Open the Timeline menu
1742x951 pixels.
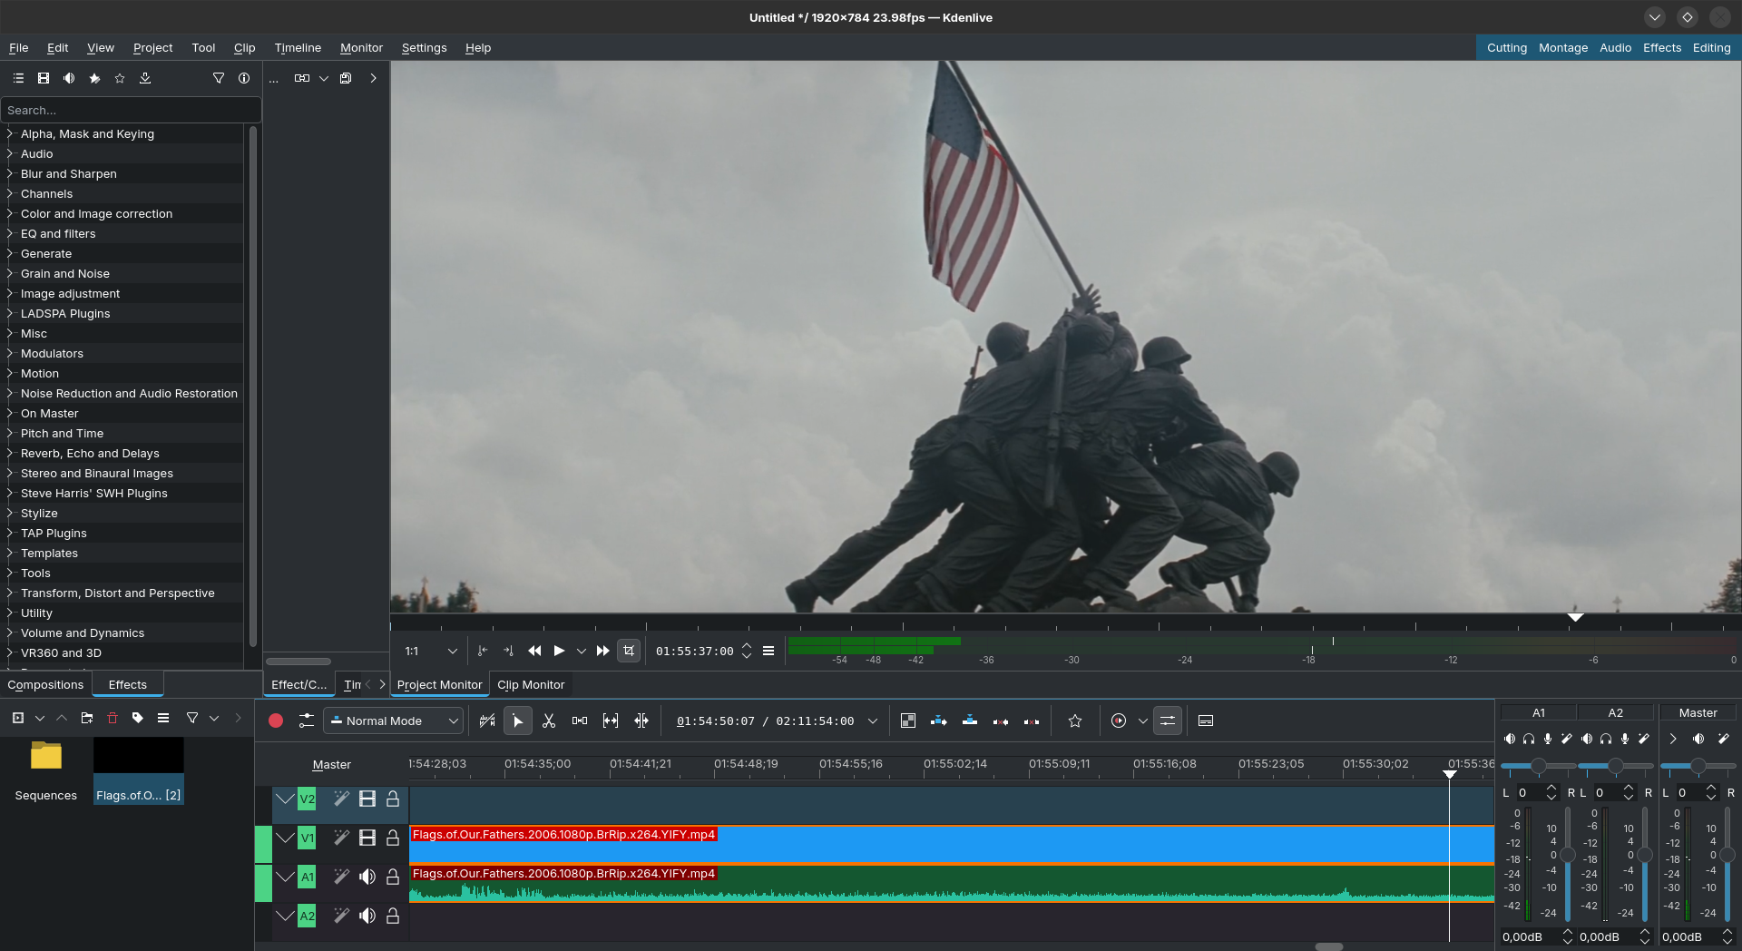click(x=298, y=48)
